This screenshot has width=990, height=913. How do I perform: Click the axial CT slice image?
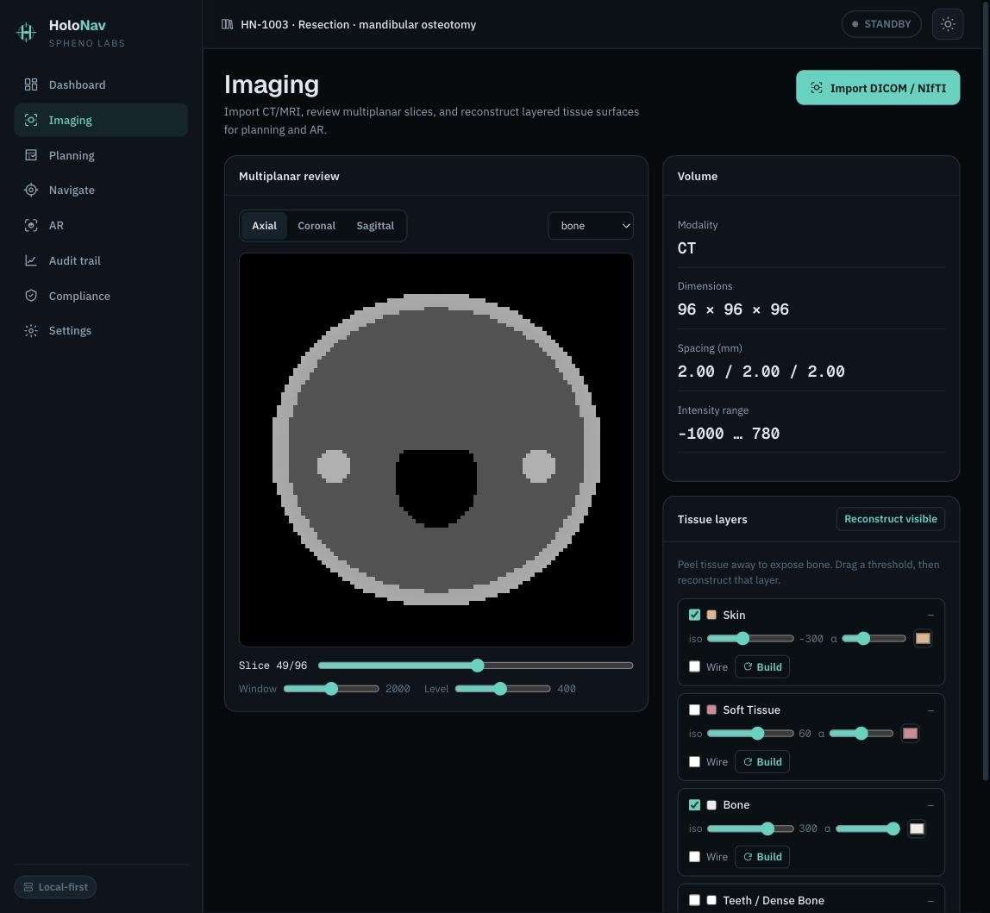click(435, 449)
